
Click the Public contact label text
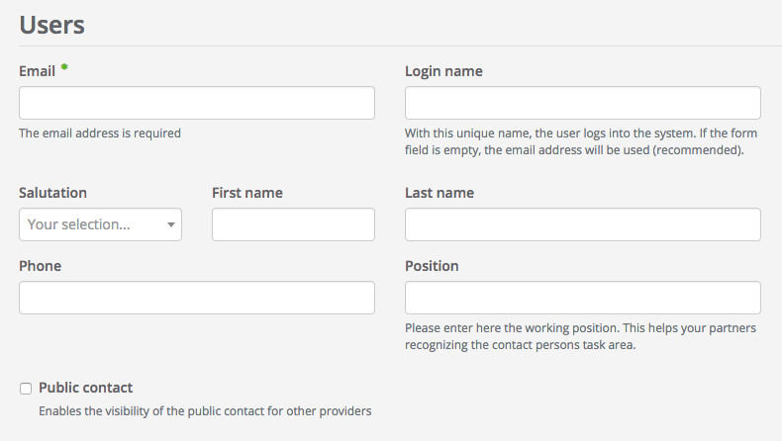pyautogui.click(x=85, y=388)
